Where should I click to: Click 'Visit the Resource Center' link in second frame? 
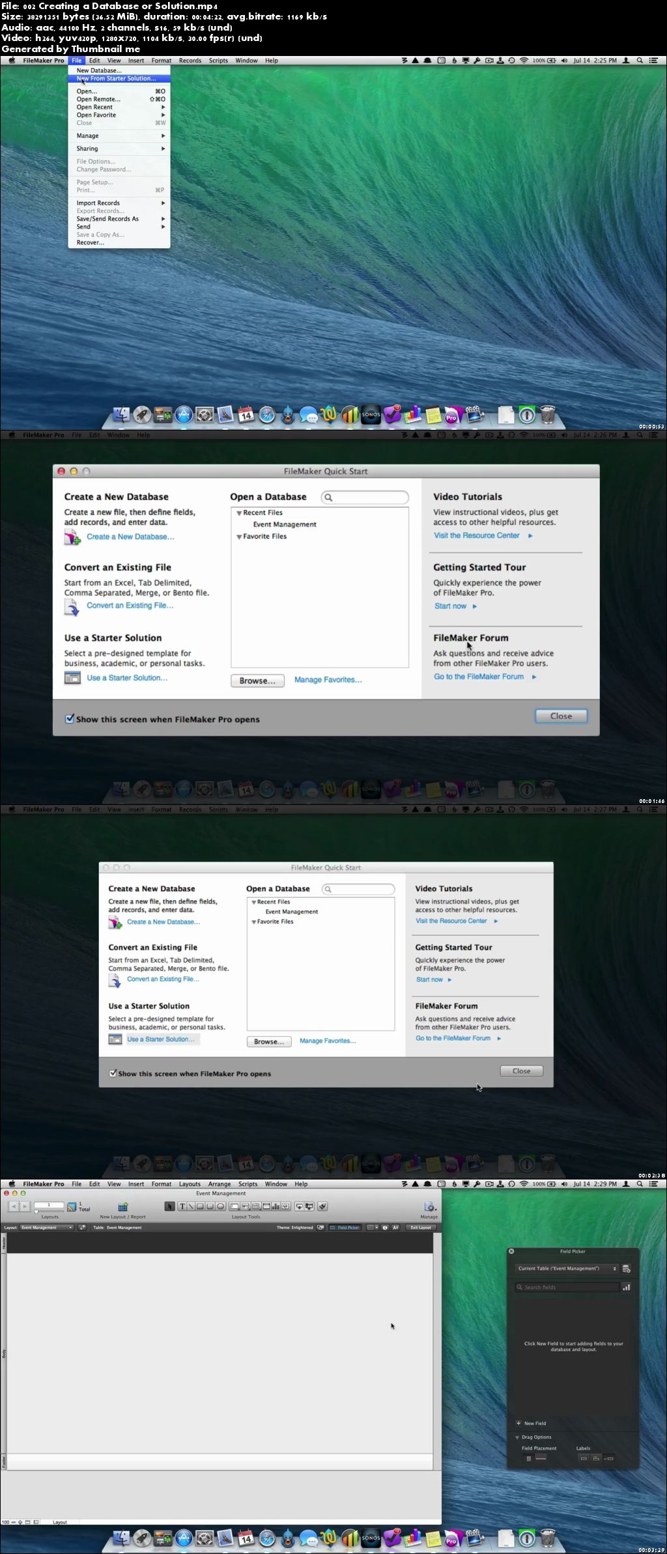pos(477,535)
